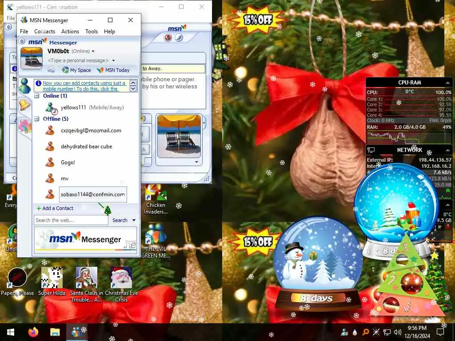Select the colorful bird tab in the sidebar
Screen dimensions: 455x341
(25, 127)
